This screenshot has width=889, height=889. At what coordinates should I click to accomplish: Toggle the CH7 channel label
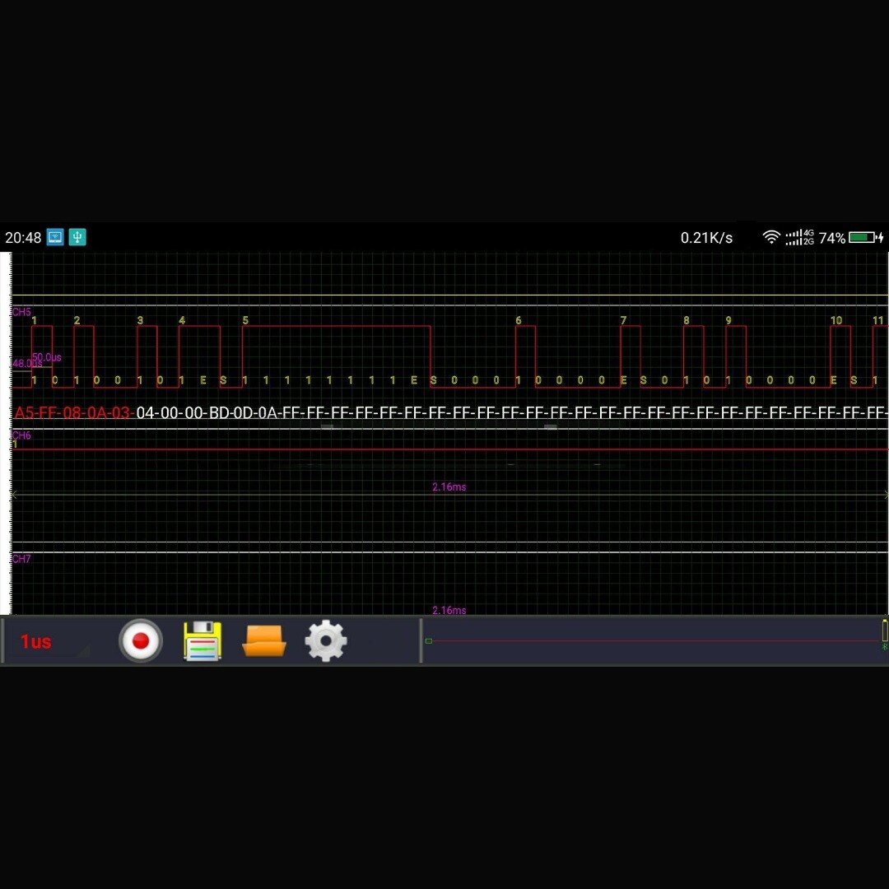click(21, 558)
